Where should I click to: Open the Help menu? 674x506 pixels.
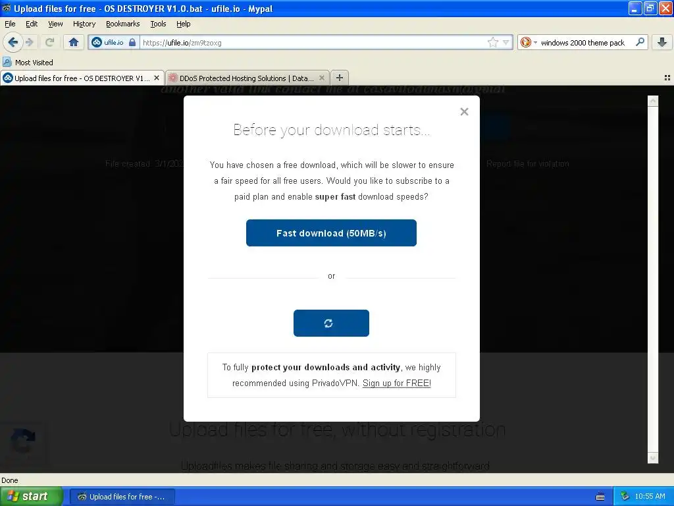[183, 24]
